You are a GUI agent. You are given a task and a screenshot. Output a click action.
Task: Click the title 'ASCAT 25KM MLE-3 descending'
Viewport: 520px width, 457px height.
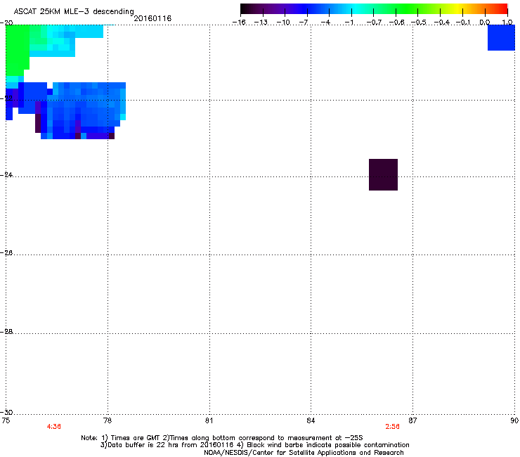click(74, 12)
